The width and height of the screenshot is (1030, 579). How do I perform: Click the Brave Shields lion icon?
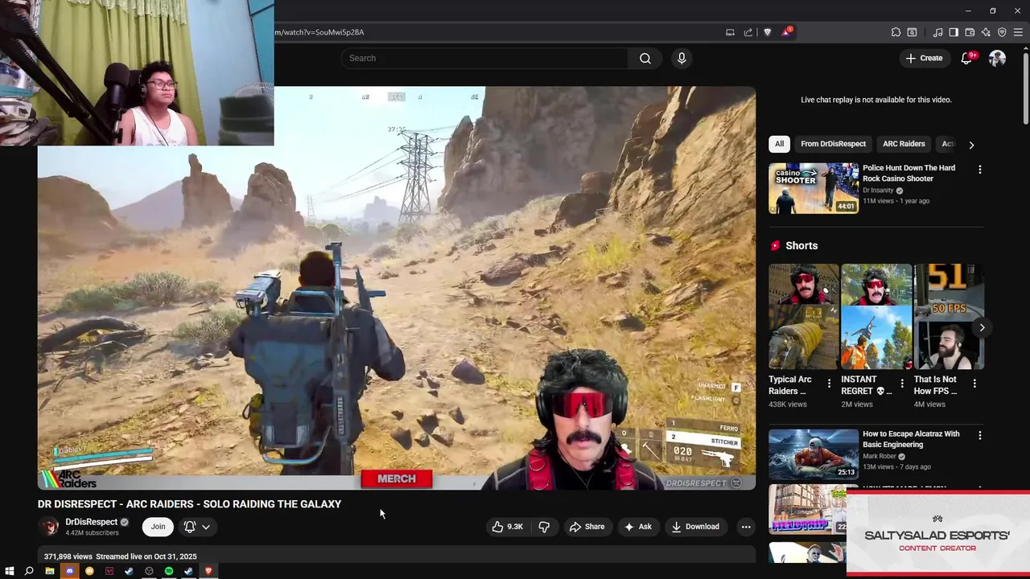coord(768,32)
